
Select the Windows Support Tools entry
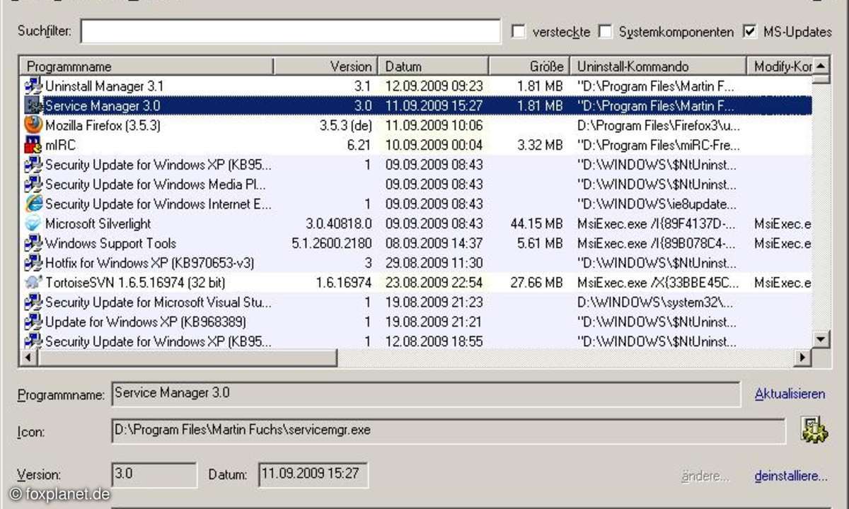pos(111,244)
